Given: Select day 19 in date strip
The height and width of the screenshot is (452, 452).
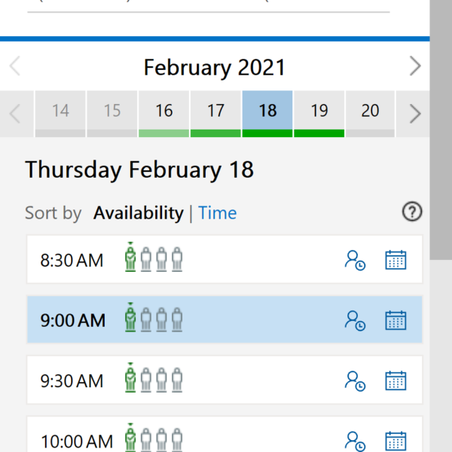Looking at the screenshot, I should [x=319, y=114].
